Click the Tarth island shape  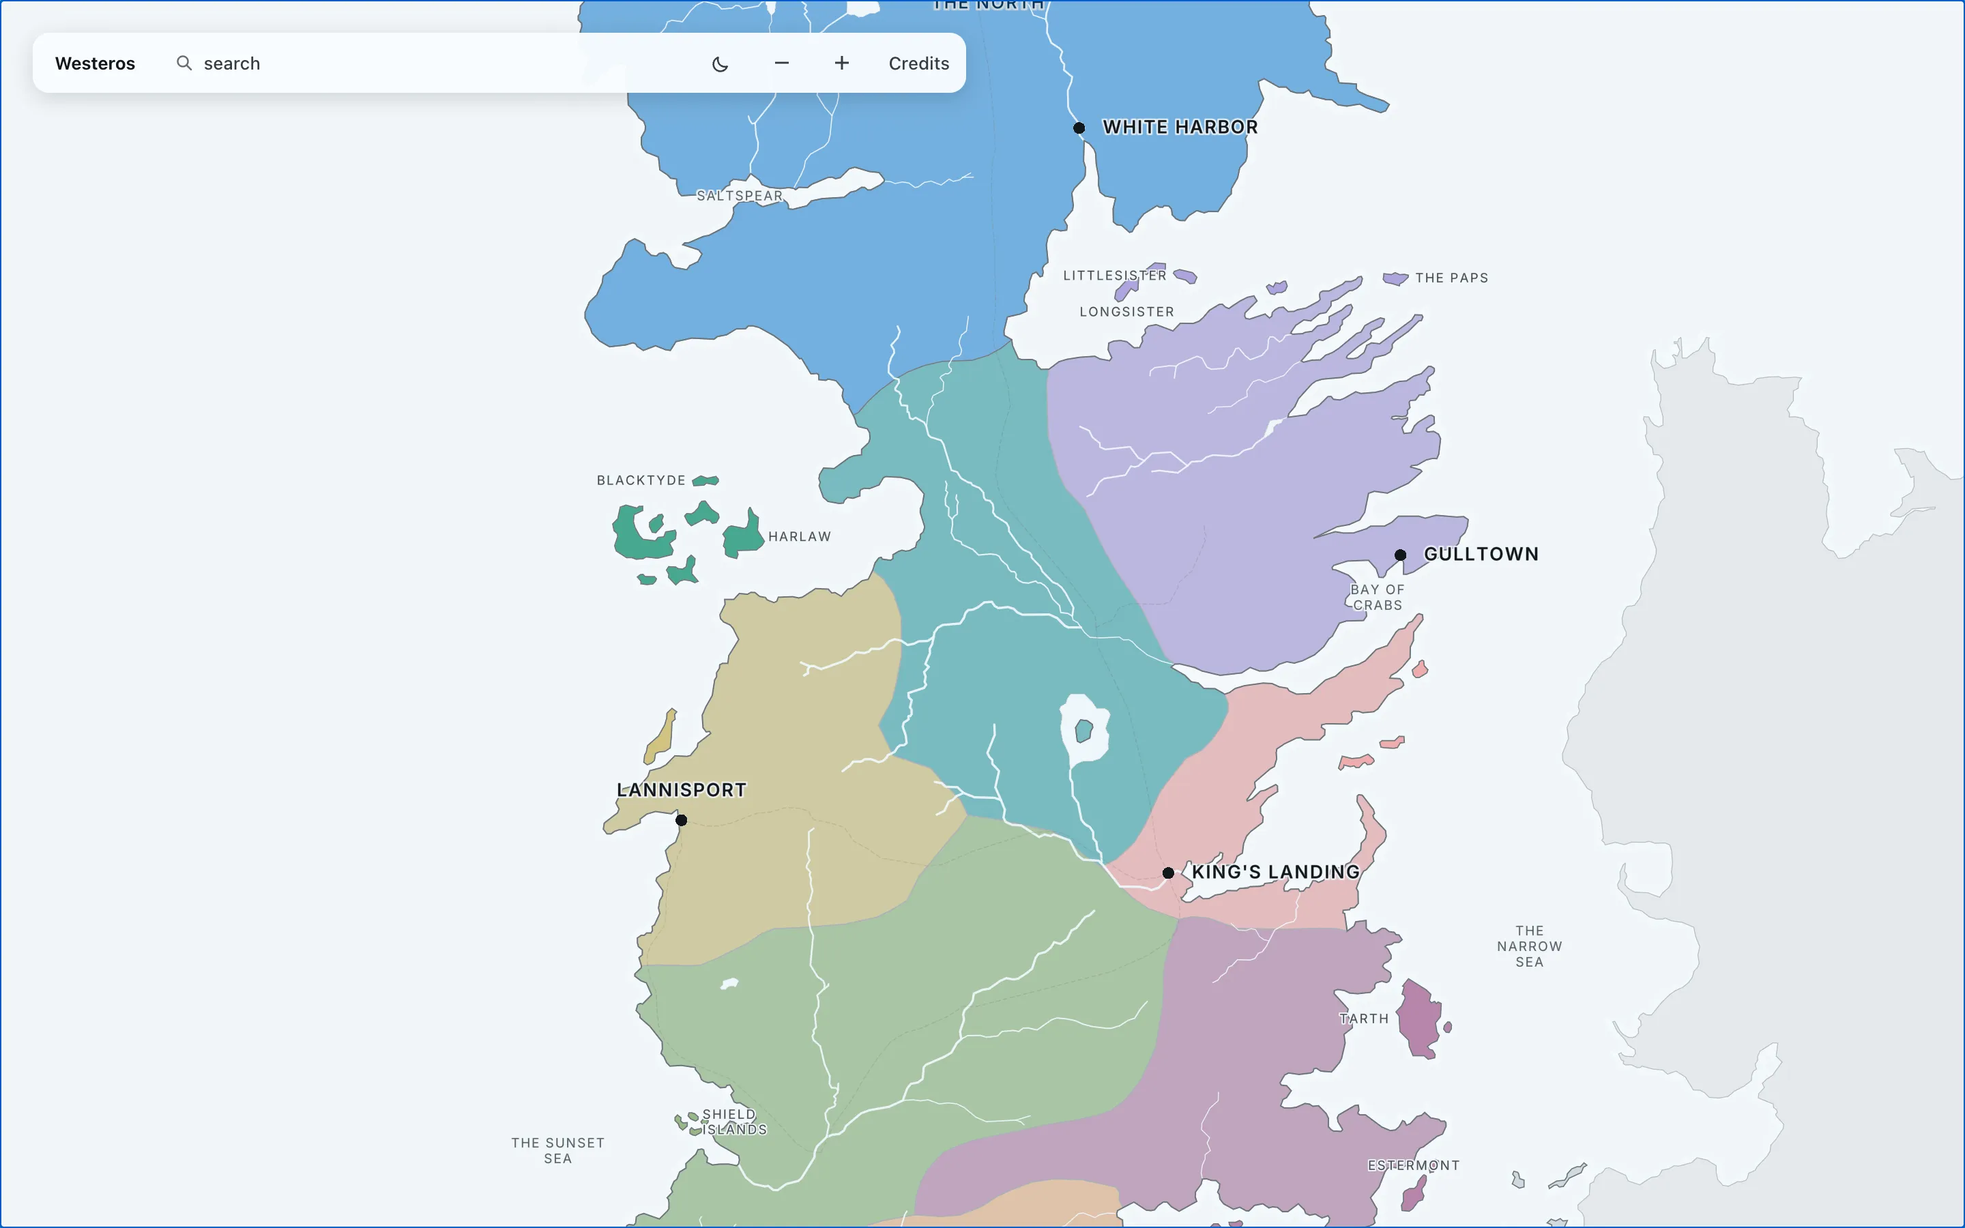click(1419, 1019)
